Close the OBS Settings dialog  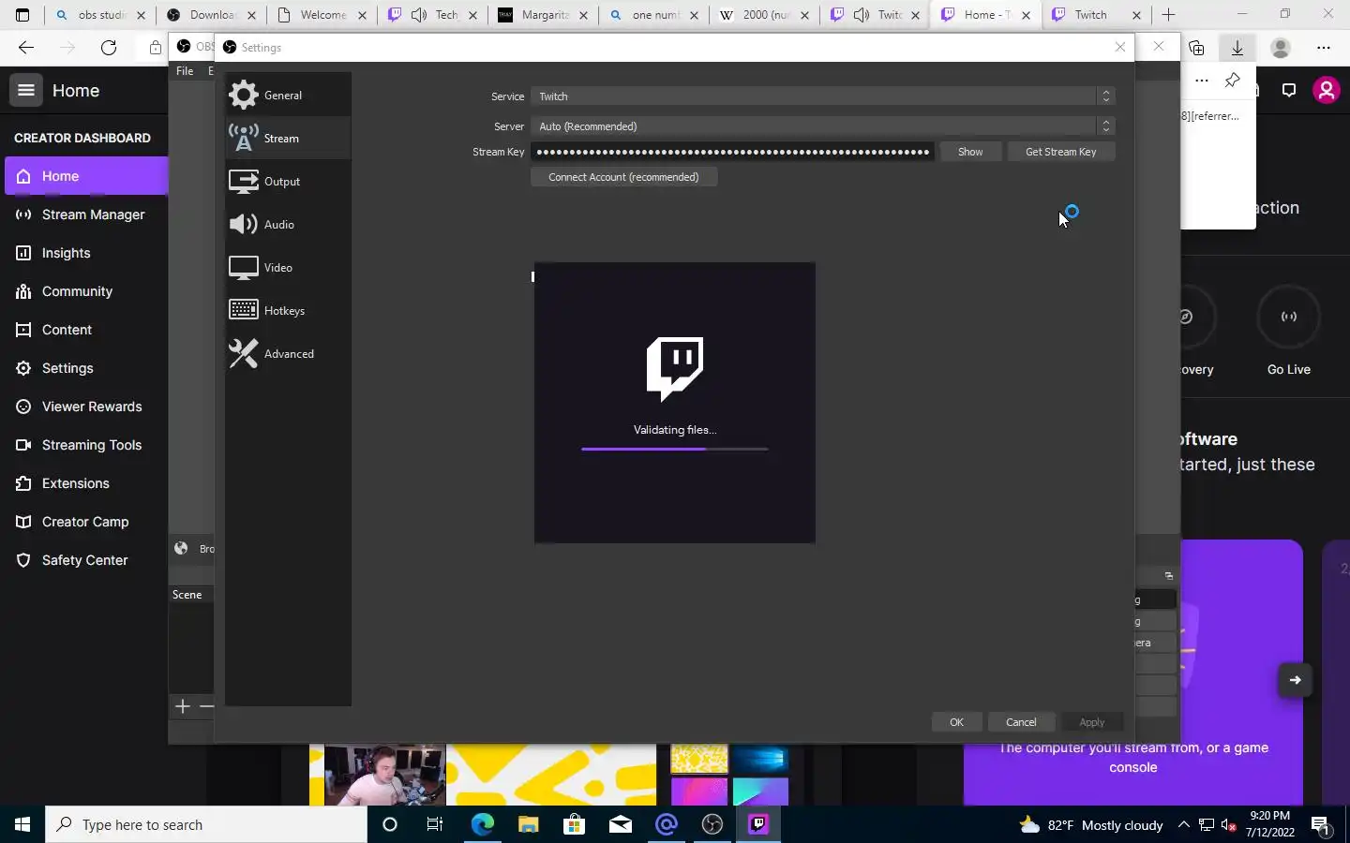[x=1120, y=47]
